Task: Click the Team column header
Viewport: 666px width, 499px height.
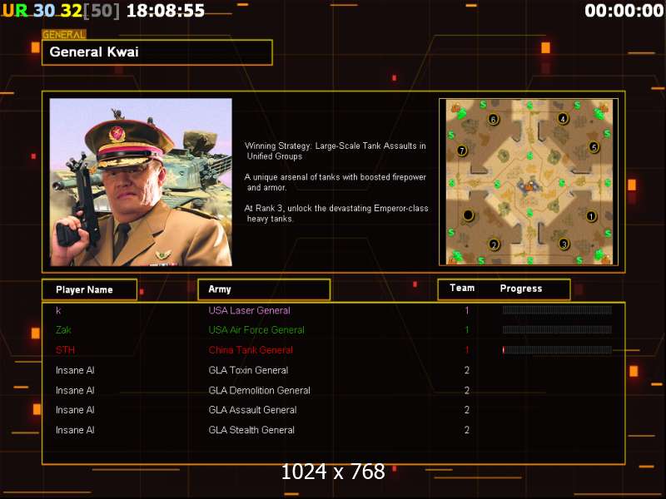Action: 462,288
